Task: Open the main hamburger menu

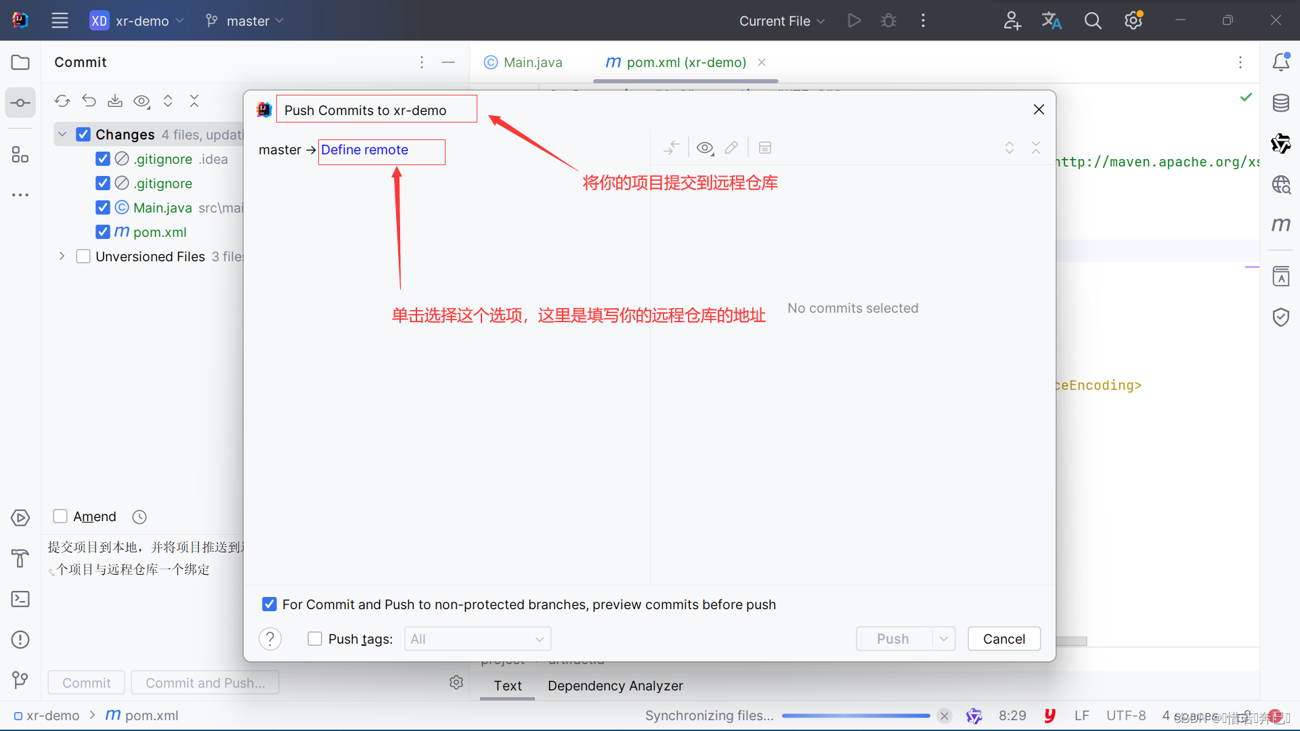Action: click(60, 21)
